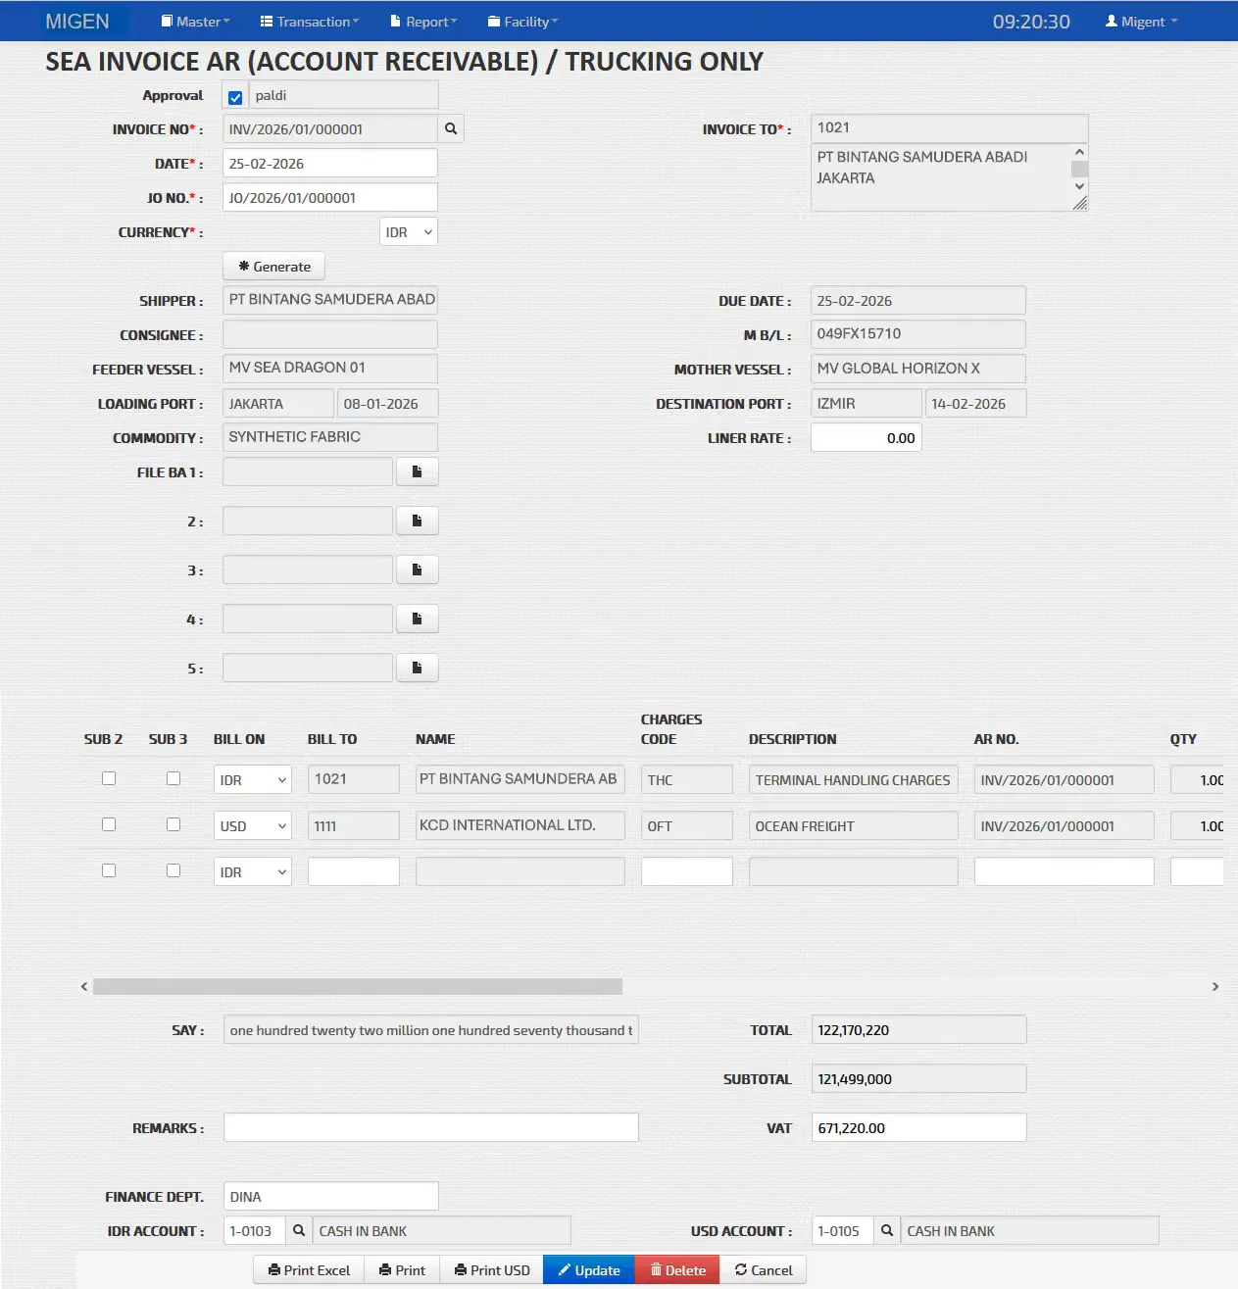The width and height of the screenshot is (1238, 1289).
Task: Click the MIGEN brand logo
Action: click(x=77, y=22)
